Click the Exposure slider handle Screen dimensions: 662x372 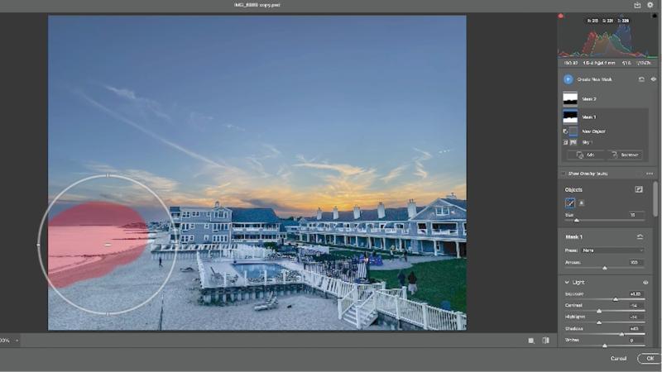point(615,299)
